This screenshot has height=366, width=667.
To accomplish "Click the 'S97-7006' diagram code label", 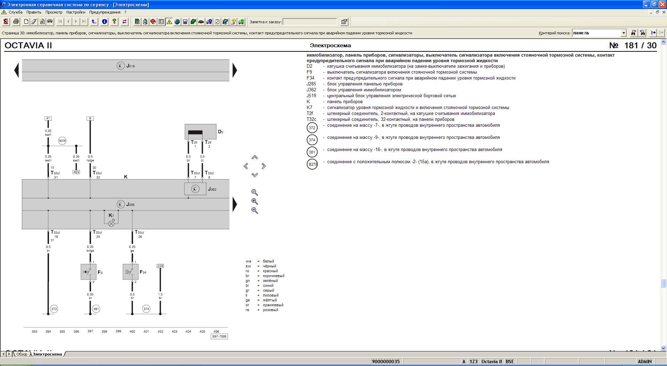I will click(x=219, y=336).
